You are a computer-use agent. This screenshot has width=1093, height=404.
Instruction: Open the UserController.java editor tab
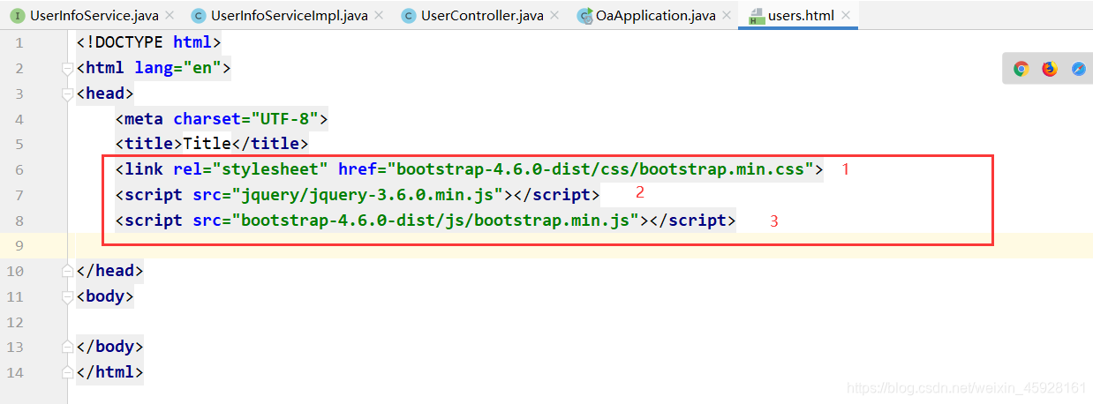(x=482, y=16)
